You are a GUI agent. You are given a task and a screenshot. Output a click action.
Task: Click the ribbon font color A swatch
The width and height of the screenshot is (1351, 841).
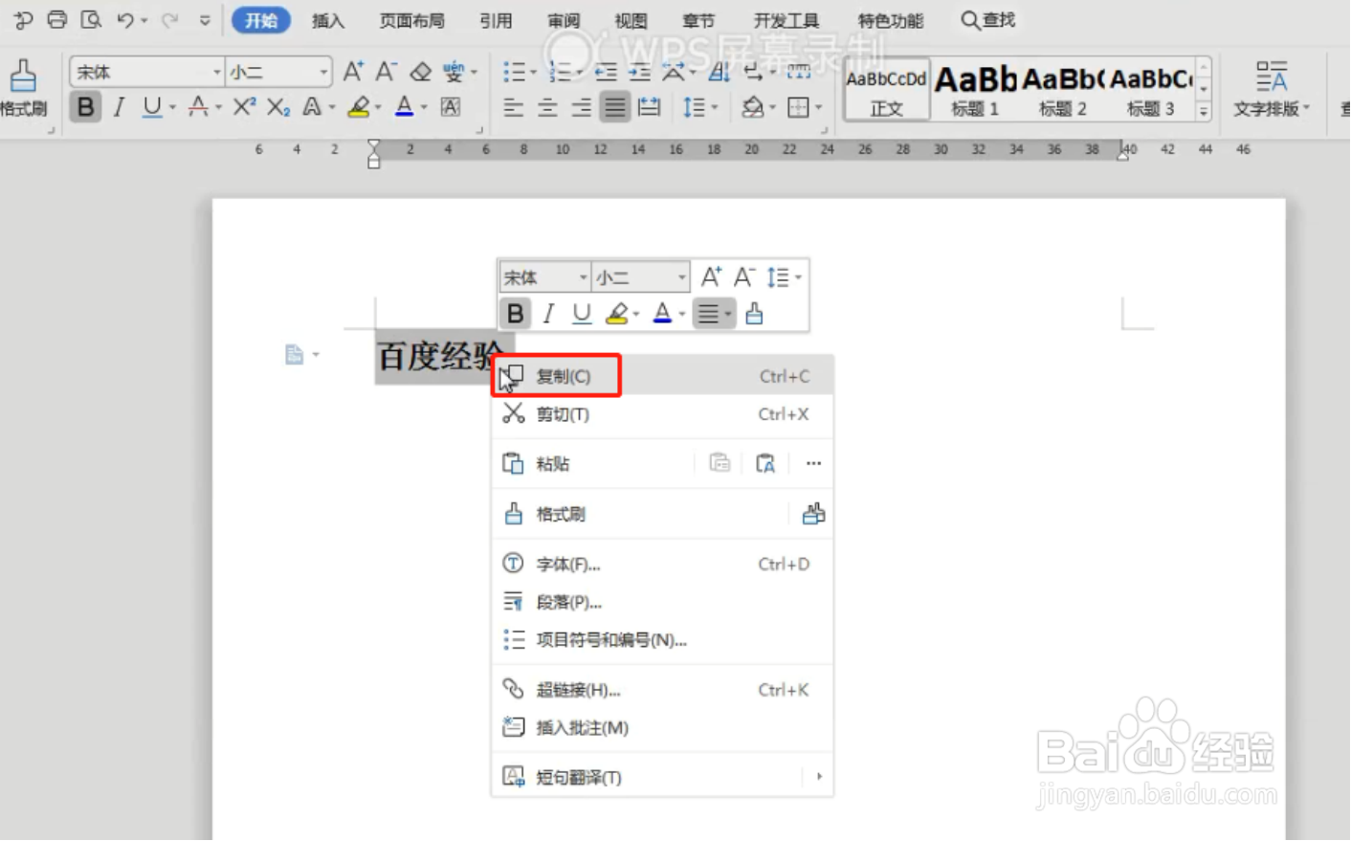coord(405,107)
